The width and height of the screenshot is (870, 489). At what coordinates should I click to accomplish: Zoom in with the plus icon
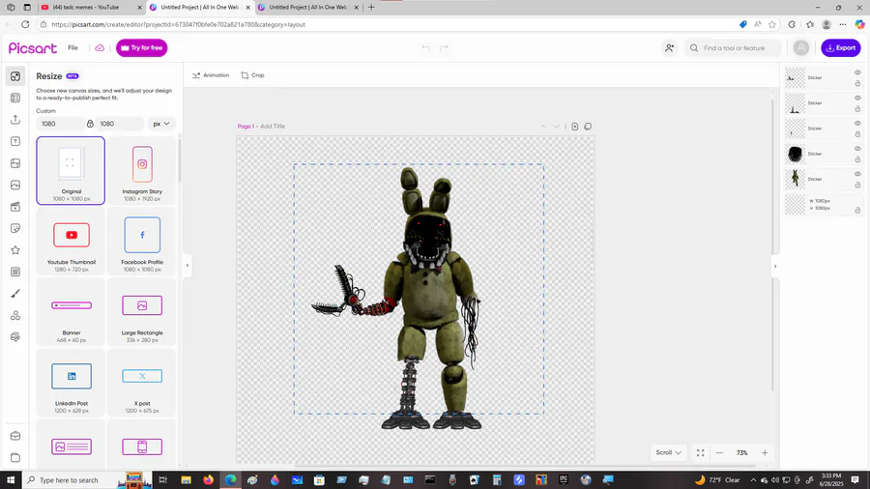(x=765, y=453)
